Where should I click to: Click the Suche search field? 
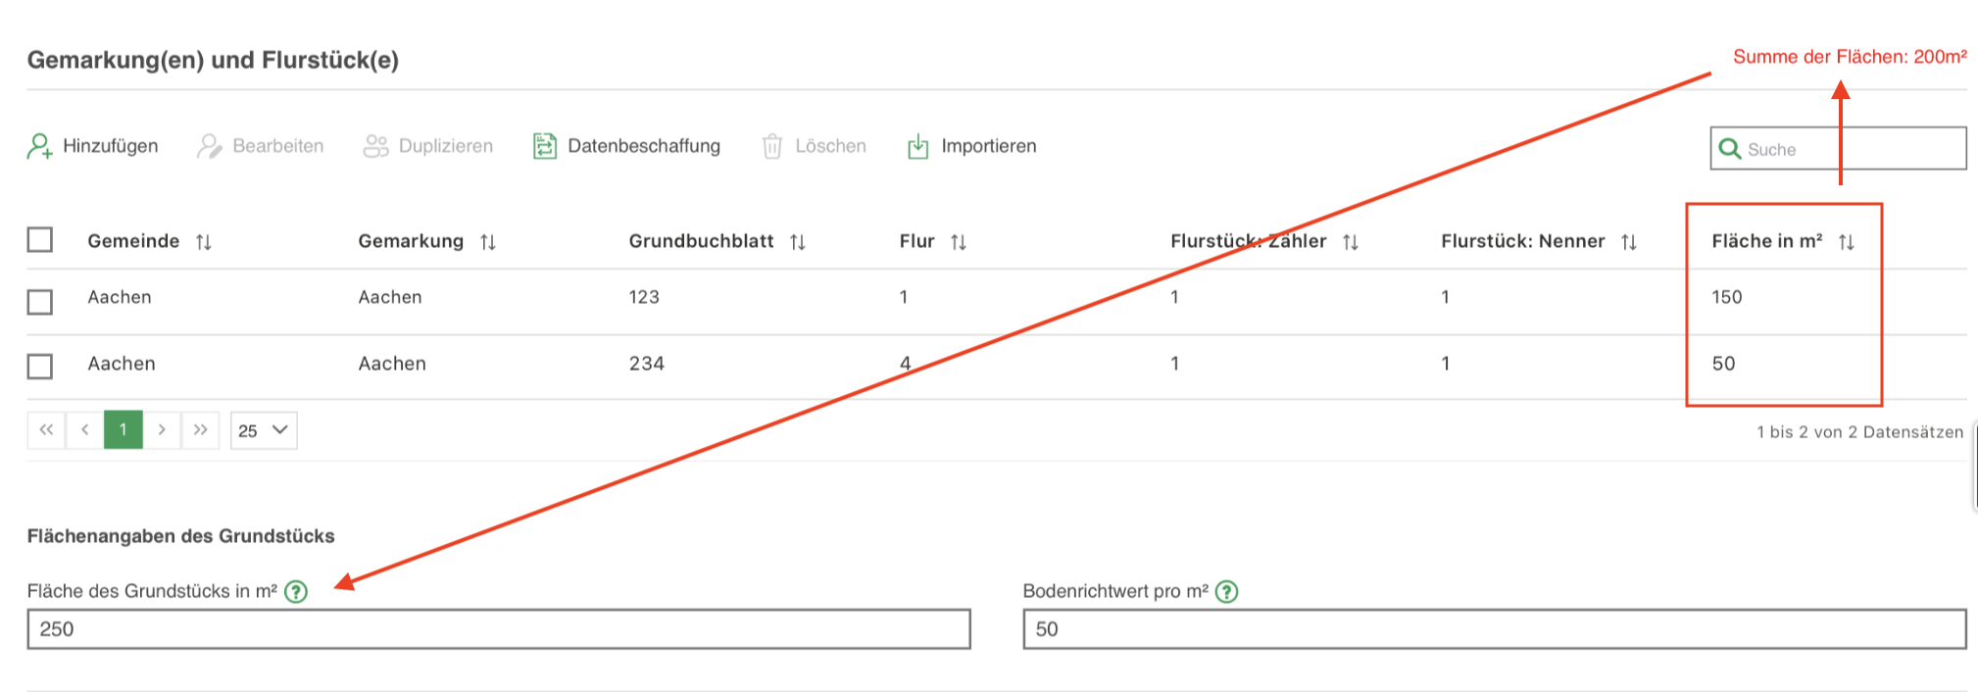tap(1853, 149)
